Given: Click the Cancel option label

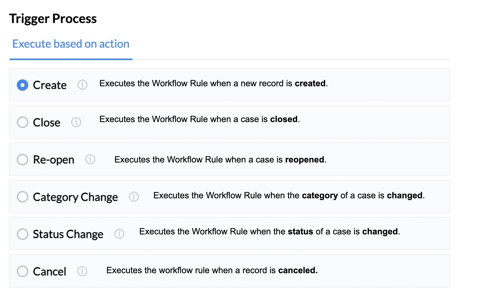Looking at the screenshot, I should (49, 271).
